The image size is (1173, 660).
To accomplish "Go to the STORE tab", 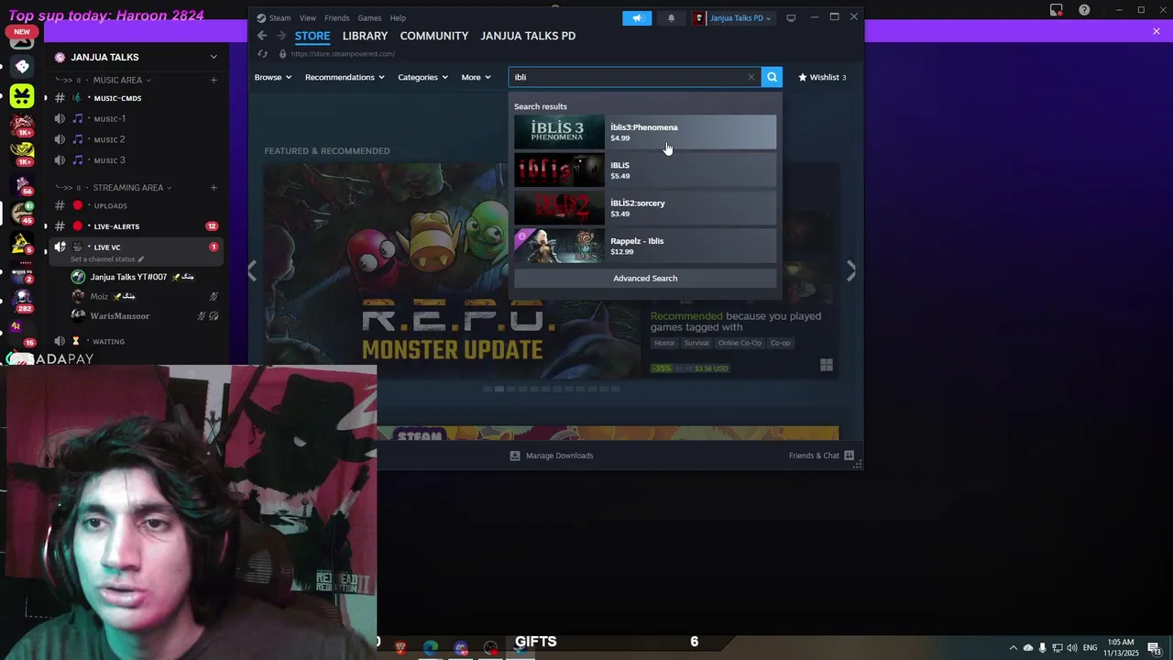I will [312, 36].
